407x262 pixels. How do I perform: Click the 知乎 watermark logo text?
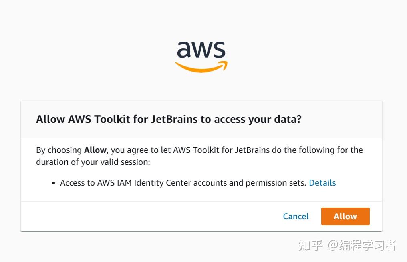point(310,245)
